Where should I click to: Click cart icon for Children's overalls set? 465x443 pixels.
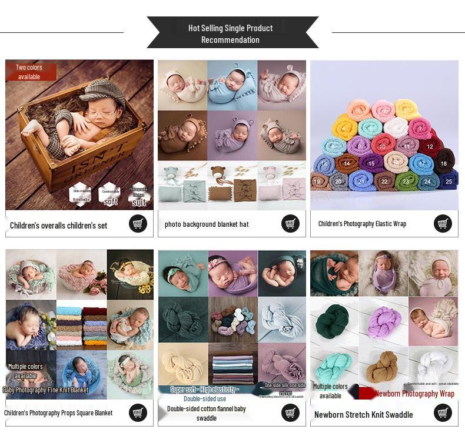138,223
